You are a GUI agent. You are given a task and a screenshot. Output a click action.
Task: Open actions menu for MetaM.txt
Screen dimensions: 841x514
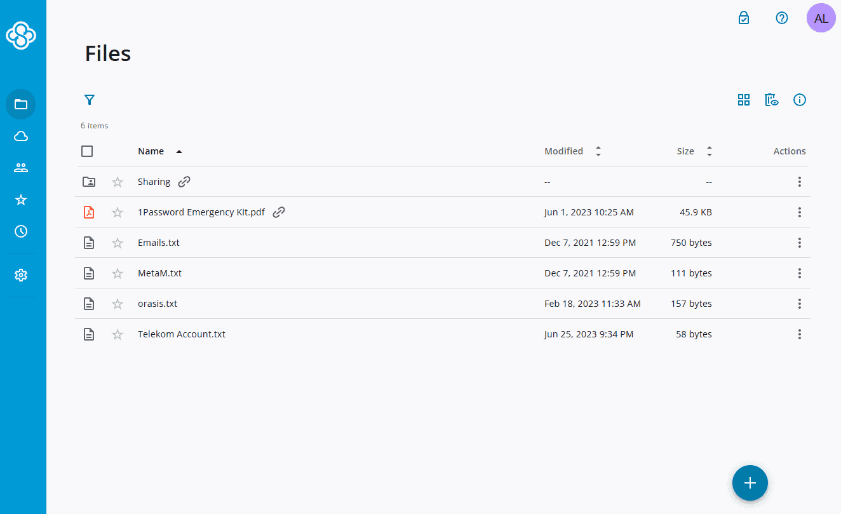coord(799,273)
